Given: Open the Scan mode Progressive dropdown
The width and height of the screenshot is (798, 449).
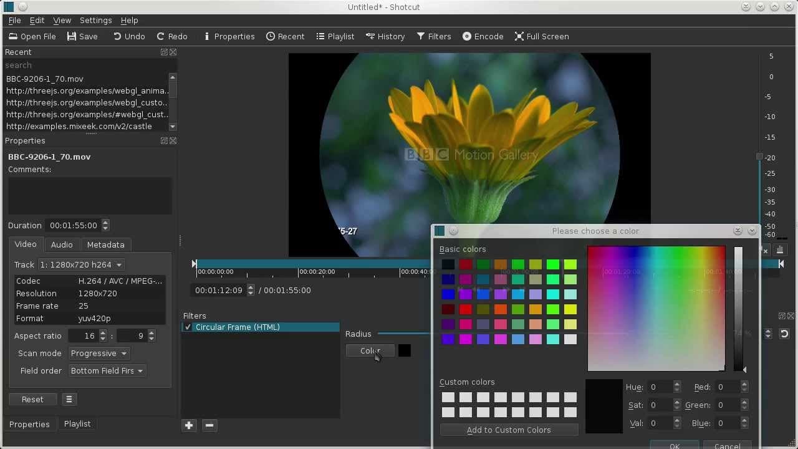Looking at the screenshot, I should tap(99, 353).
